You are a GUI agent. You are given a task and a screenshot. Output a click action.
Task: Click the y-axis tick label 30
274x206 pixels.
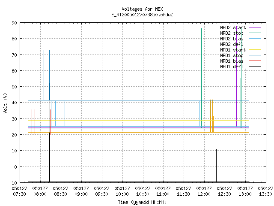[x=14, y=119]
